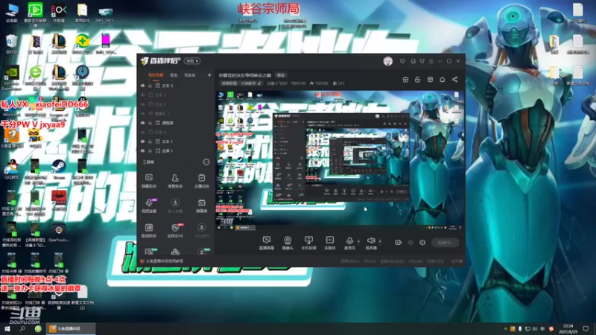The height and width of the screenshot is (335, 596).
Task: Click the user avatar in title bar
Action: tap(387, 61)
